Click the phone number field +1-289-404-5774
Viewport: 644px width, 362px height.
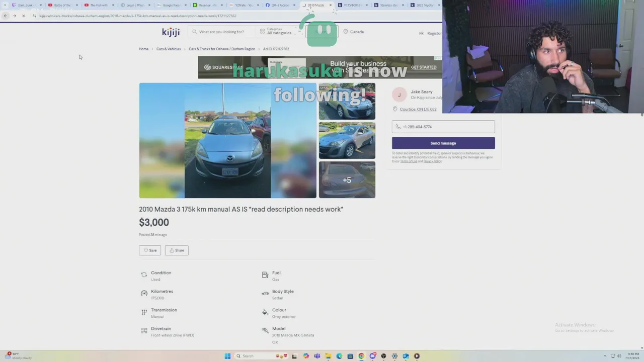click(443, 127)
